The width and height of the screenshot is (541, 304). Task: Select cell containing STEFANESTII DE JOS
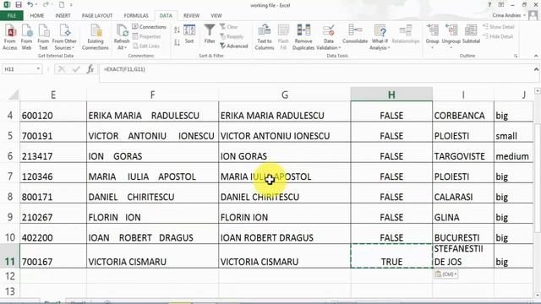tap(463, 256)
